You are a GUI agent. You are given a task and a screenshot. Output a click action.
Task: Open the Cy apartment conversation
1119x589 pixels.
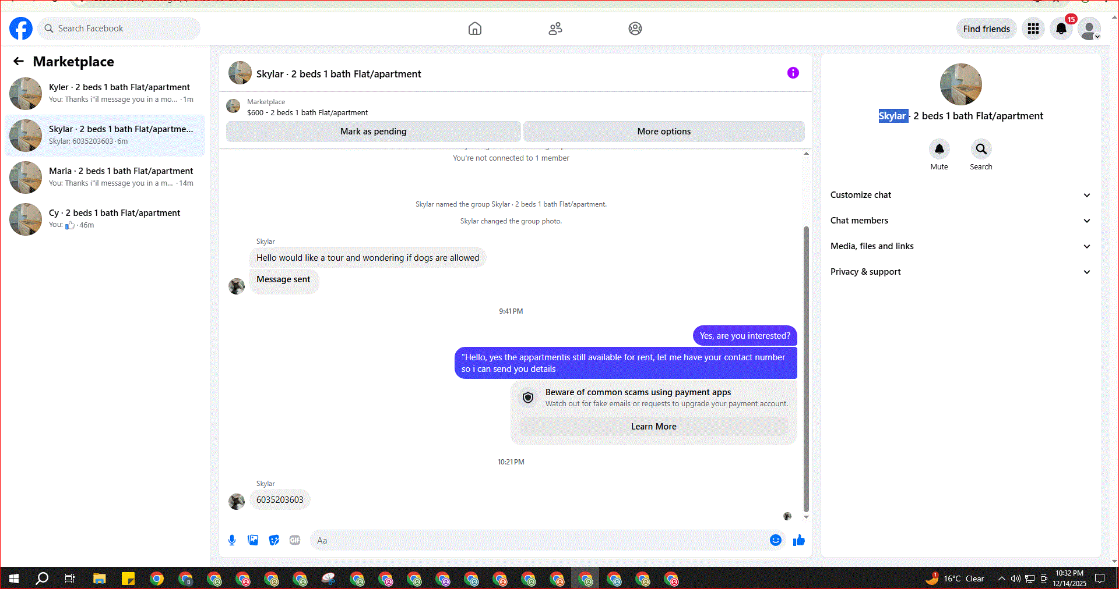(x=105, y=219)
